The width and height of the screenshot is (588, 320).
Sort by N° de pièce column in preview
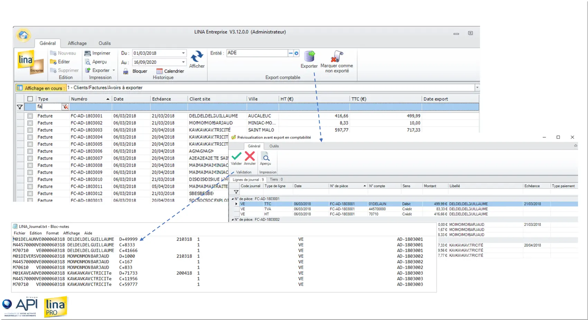coord(347,186)
